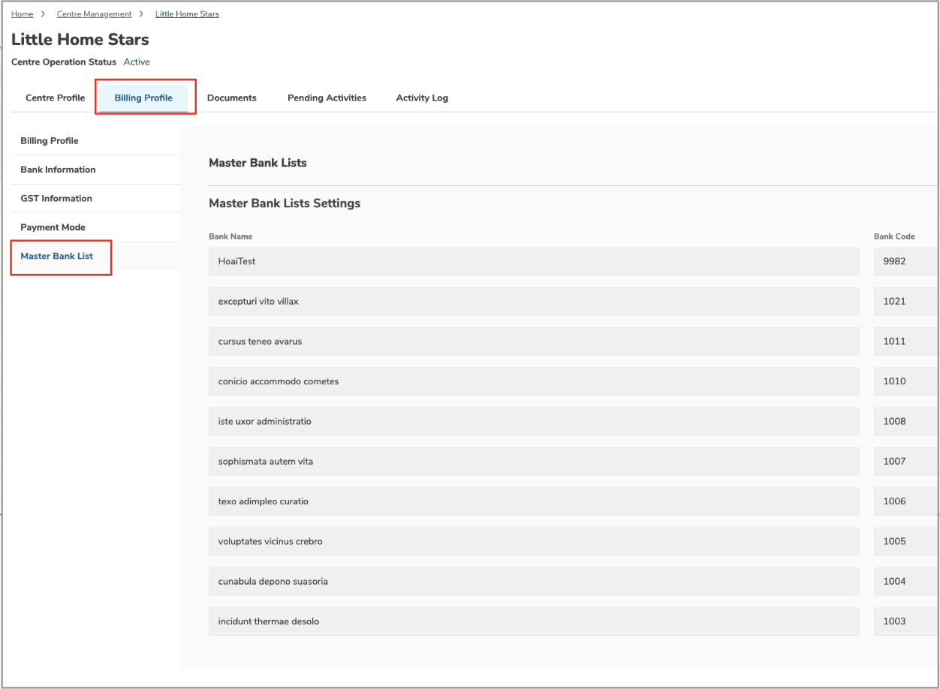
Task: Click Little Home Stars breadcrumb link
Action: click(187, 14)
